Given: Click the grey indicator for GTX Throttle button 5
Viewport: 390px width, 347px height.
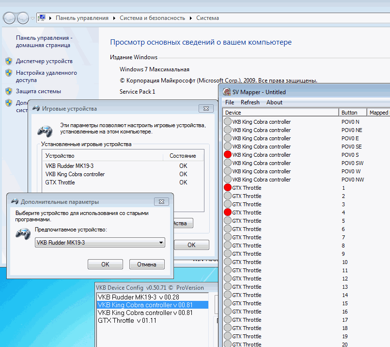Looking at the screenshot, I should pos(228,220).
